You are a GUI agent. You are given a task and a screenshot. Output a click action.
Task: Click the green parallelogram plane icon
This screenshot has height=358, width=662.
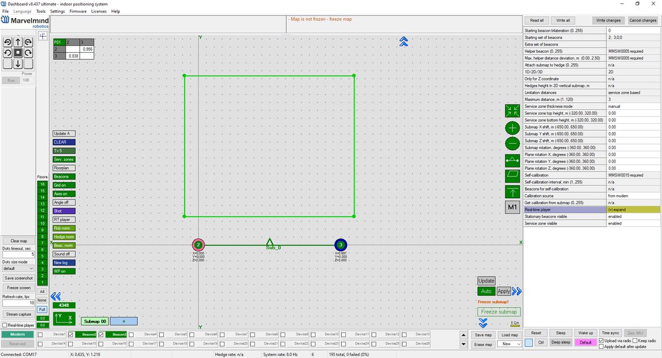[x=513, y=175]
